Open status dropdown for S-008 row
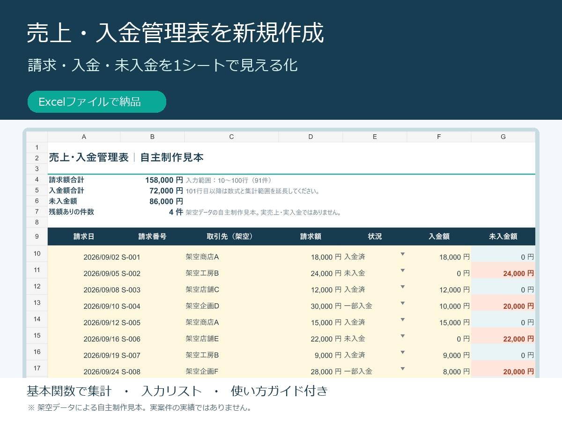The height and width of the screenshot is (421, 562). (x=402, y=369)
